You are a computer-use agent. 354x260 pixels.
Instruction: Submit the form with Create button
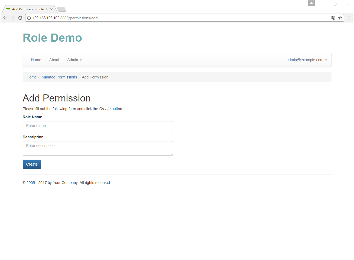coord(32,164)
